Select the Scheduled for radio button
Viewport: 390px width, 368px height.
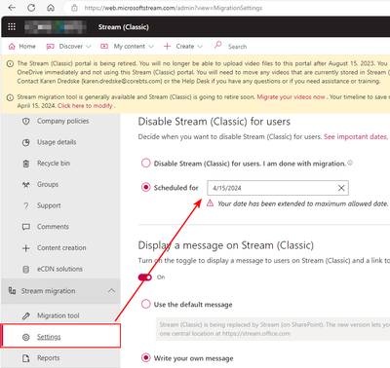(x=146, y=187)
